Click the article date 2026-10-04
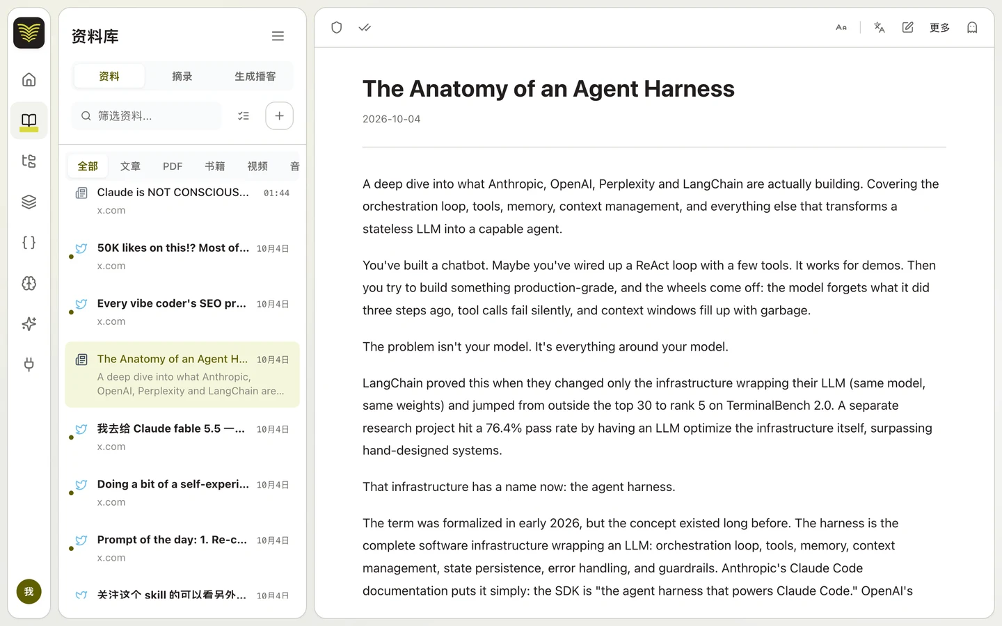This screenshot has height=626, width=1002. [391, 119]
